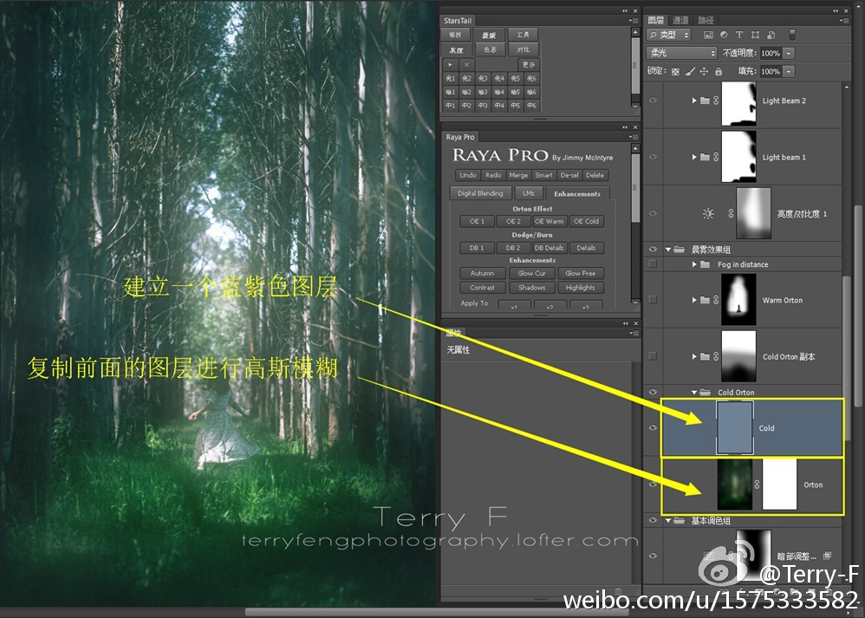Lock position move icon

704,71
